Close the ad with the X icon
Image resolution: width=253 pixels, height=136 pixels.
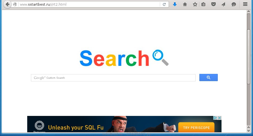(219, 118)
